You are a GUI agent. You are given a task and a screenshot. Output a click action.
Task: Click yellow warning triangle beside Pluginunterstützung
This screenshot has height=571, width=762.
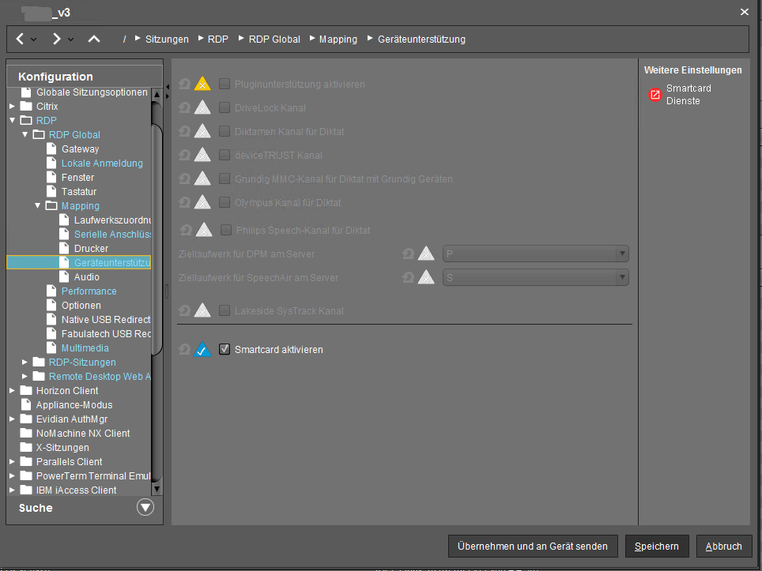(x=203, y=84)
